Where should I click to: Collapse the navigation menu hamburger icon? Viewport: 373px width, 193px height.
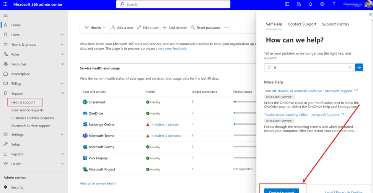point(5,15)
